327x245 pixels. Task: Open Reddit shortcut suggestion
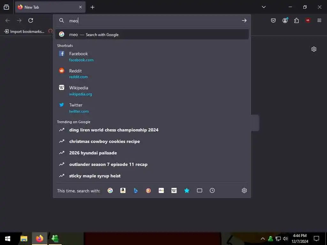(152, 74)
